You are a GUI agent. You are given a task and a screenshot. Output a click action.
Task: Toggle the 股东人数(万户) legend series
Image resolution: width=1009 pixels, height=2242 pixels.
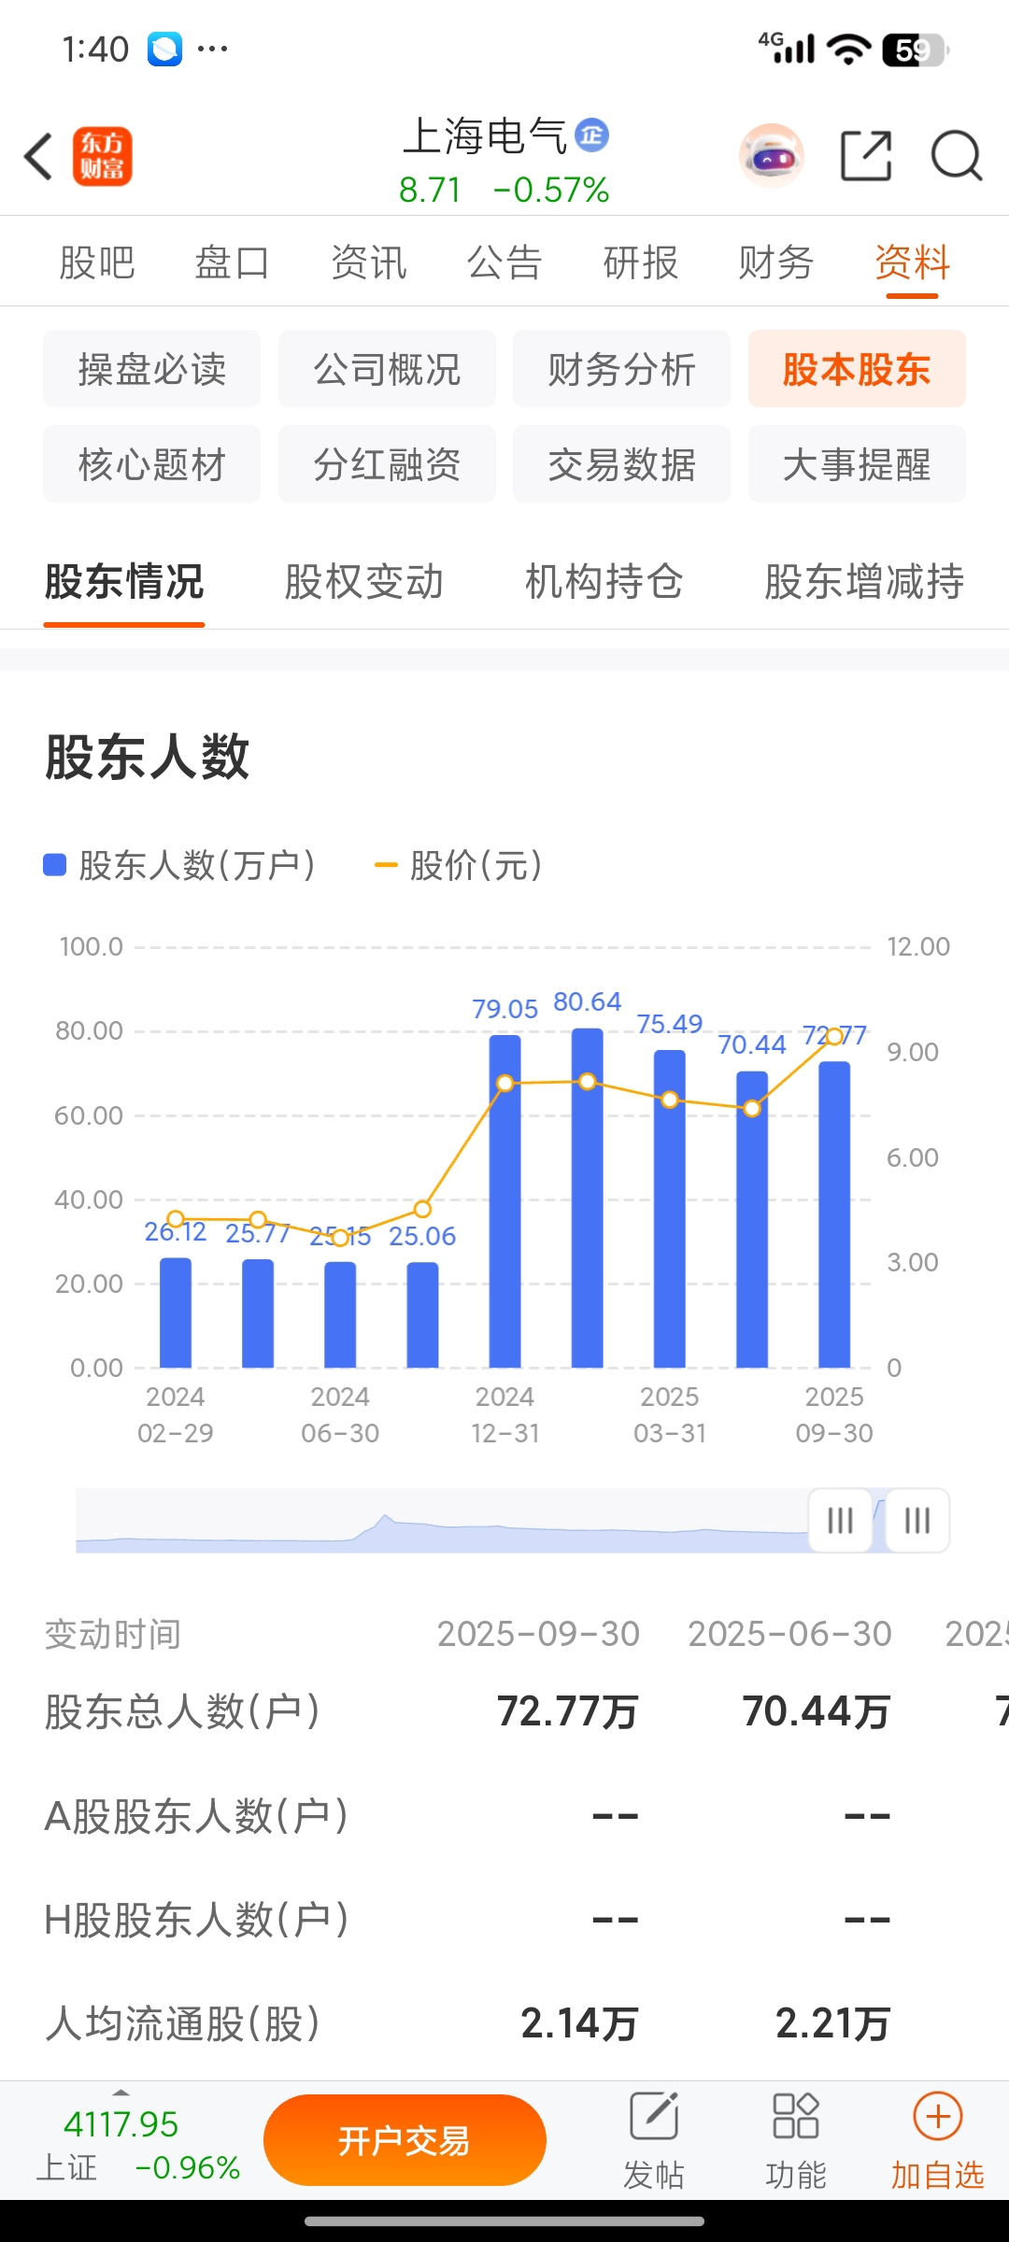coord(179,865)
